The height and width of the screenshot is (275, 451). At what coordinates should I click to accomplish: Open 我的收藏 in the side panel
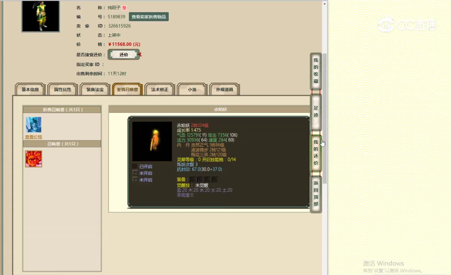316,71
